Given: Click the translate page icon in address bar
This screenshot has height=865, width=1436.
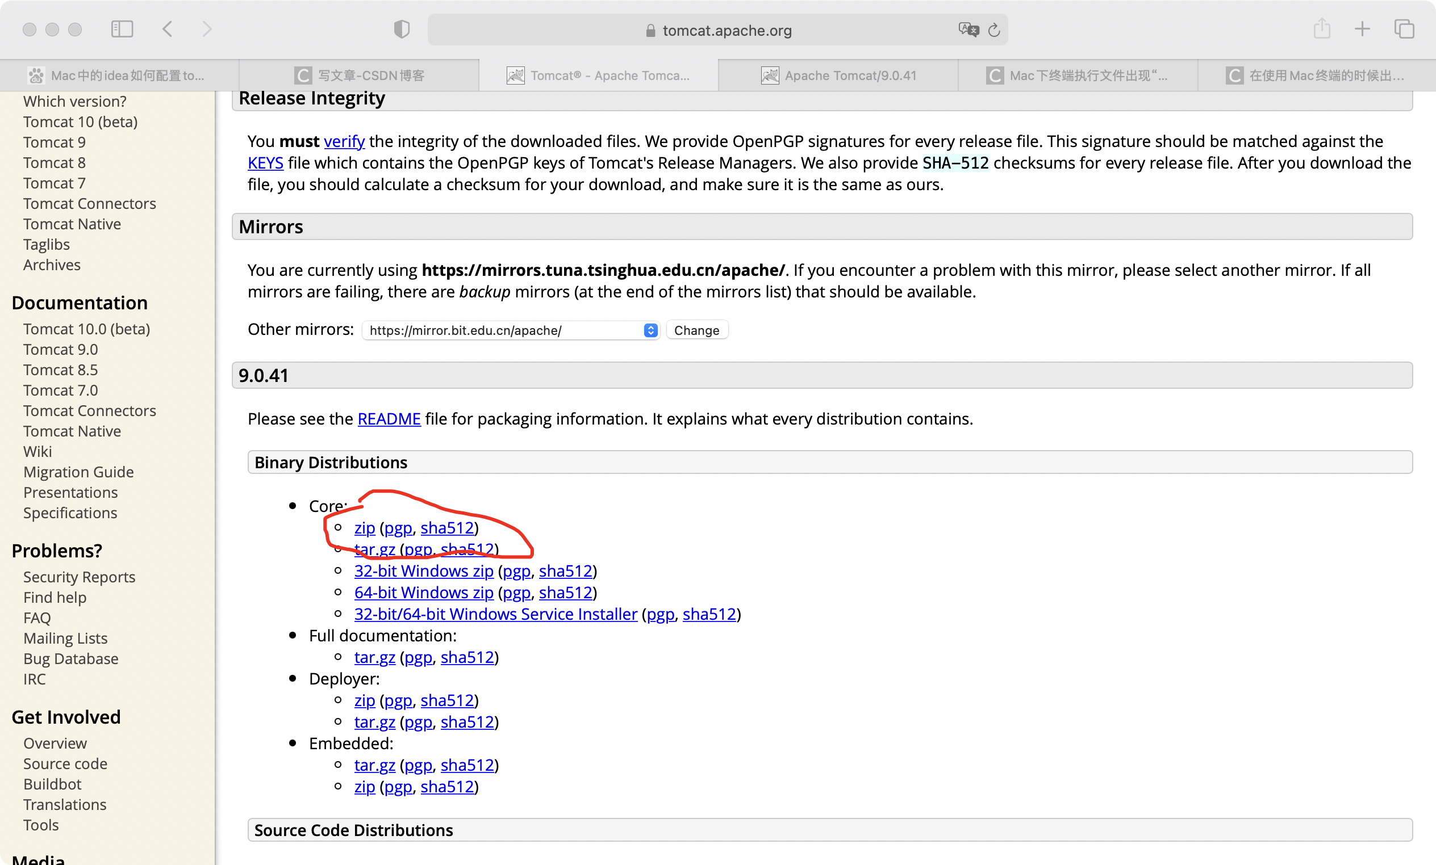Looking at the screenshot, I should coord(968,30).
